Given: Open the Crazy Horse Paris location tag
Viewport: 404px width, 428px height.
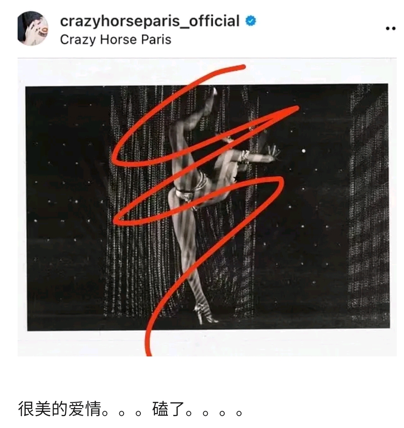Looking at the screenshot, I should click(x=116, y=39).
